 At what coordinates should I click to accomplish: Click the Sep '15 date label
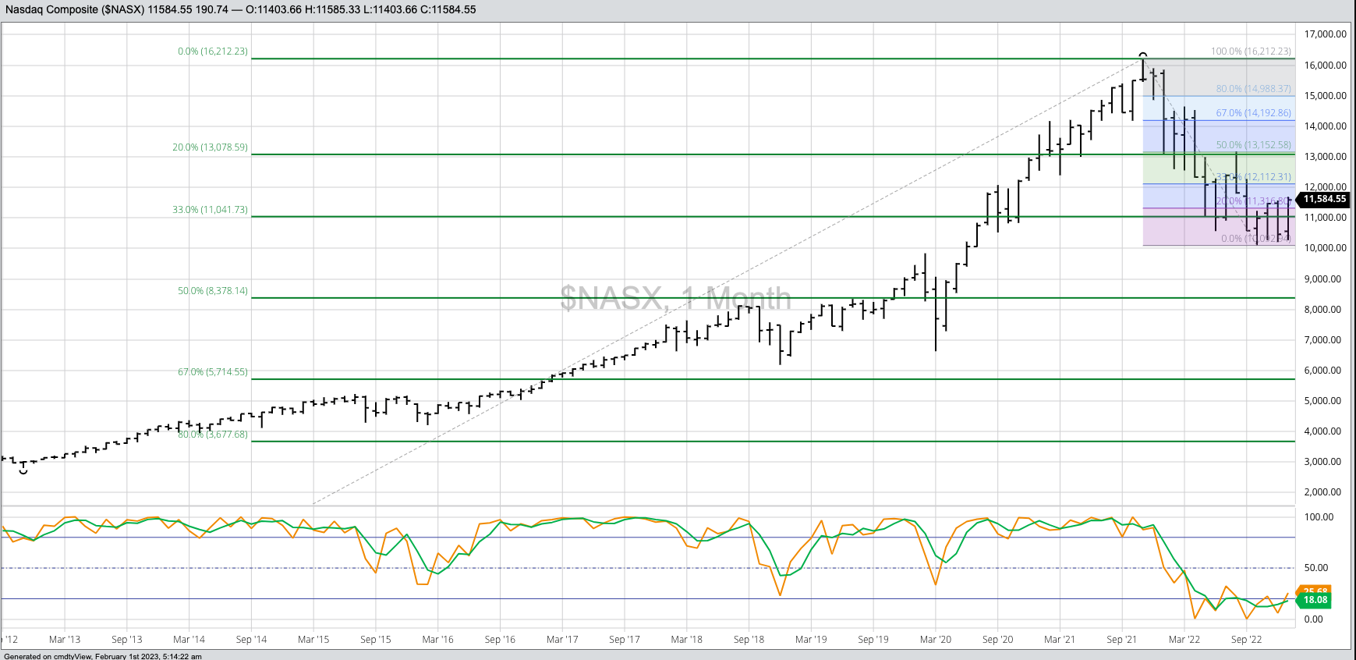click(376, 640)
